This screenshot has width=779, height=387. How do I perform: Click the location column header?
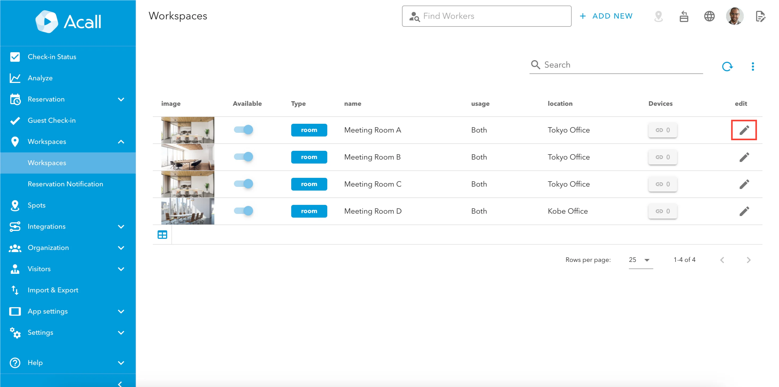(560, 104)
